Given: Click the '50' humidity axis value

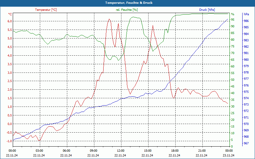Looking at the screenshot, I should 233,80.
